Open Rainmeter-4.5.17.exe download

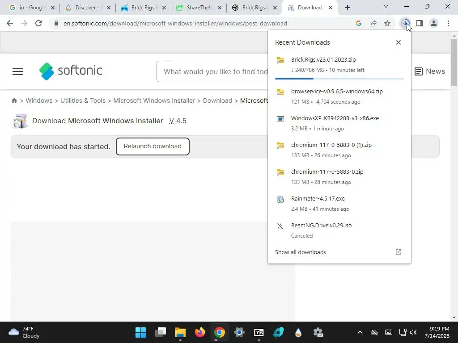tap(339, 204)
